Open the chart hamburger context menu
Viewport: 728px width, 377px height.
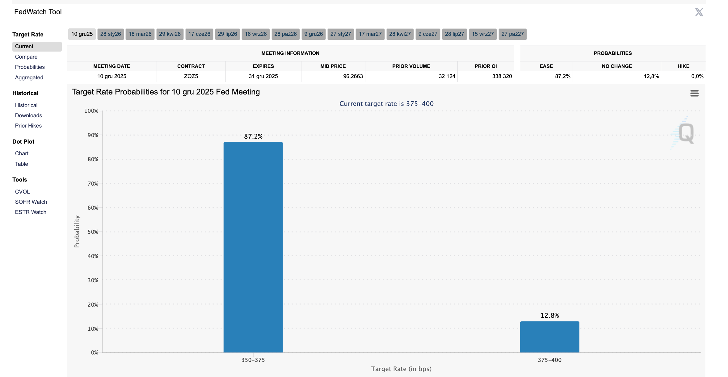694,93
